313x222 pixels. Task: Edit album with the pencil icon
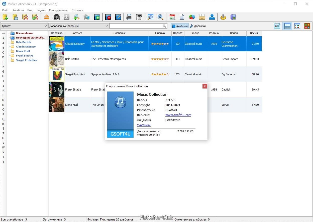pyautogui.click(x=118, y=17)
